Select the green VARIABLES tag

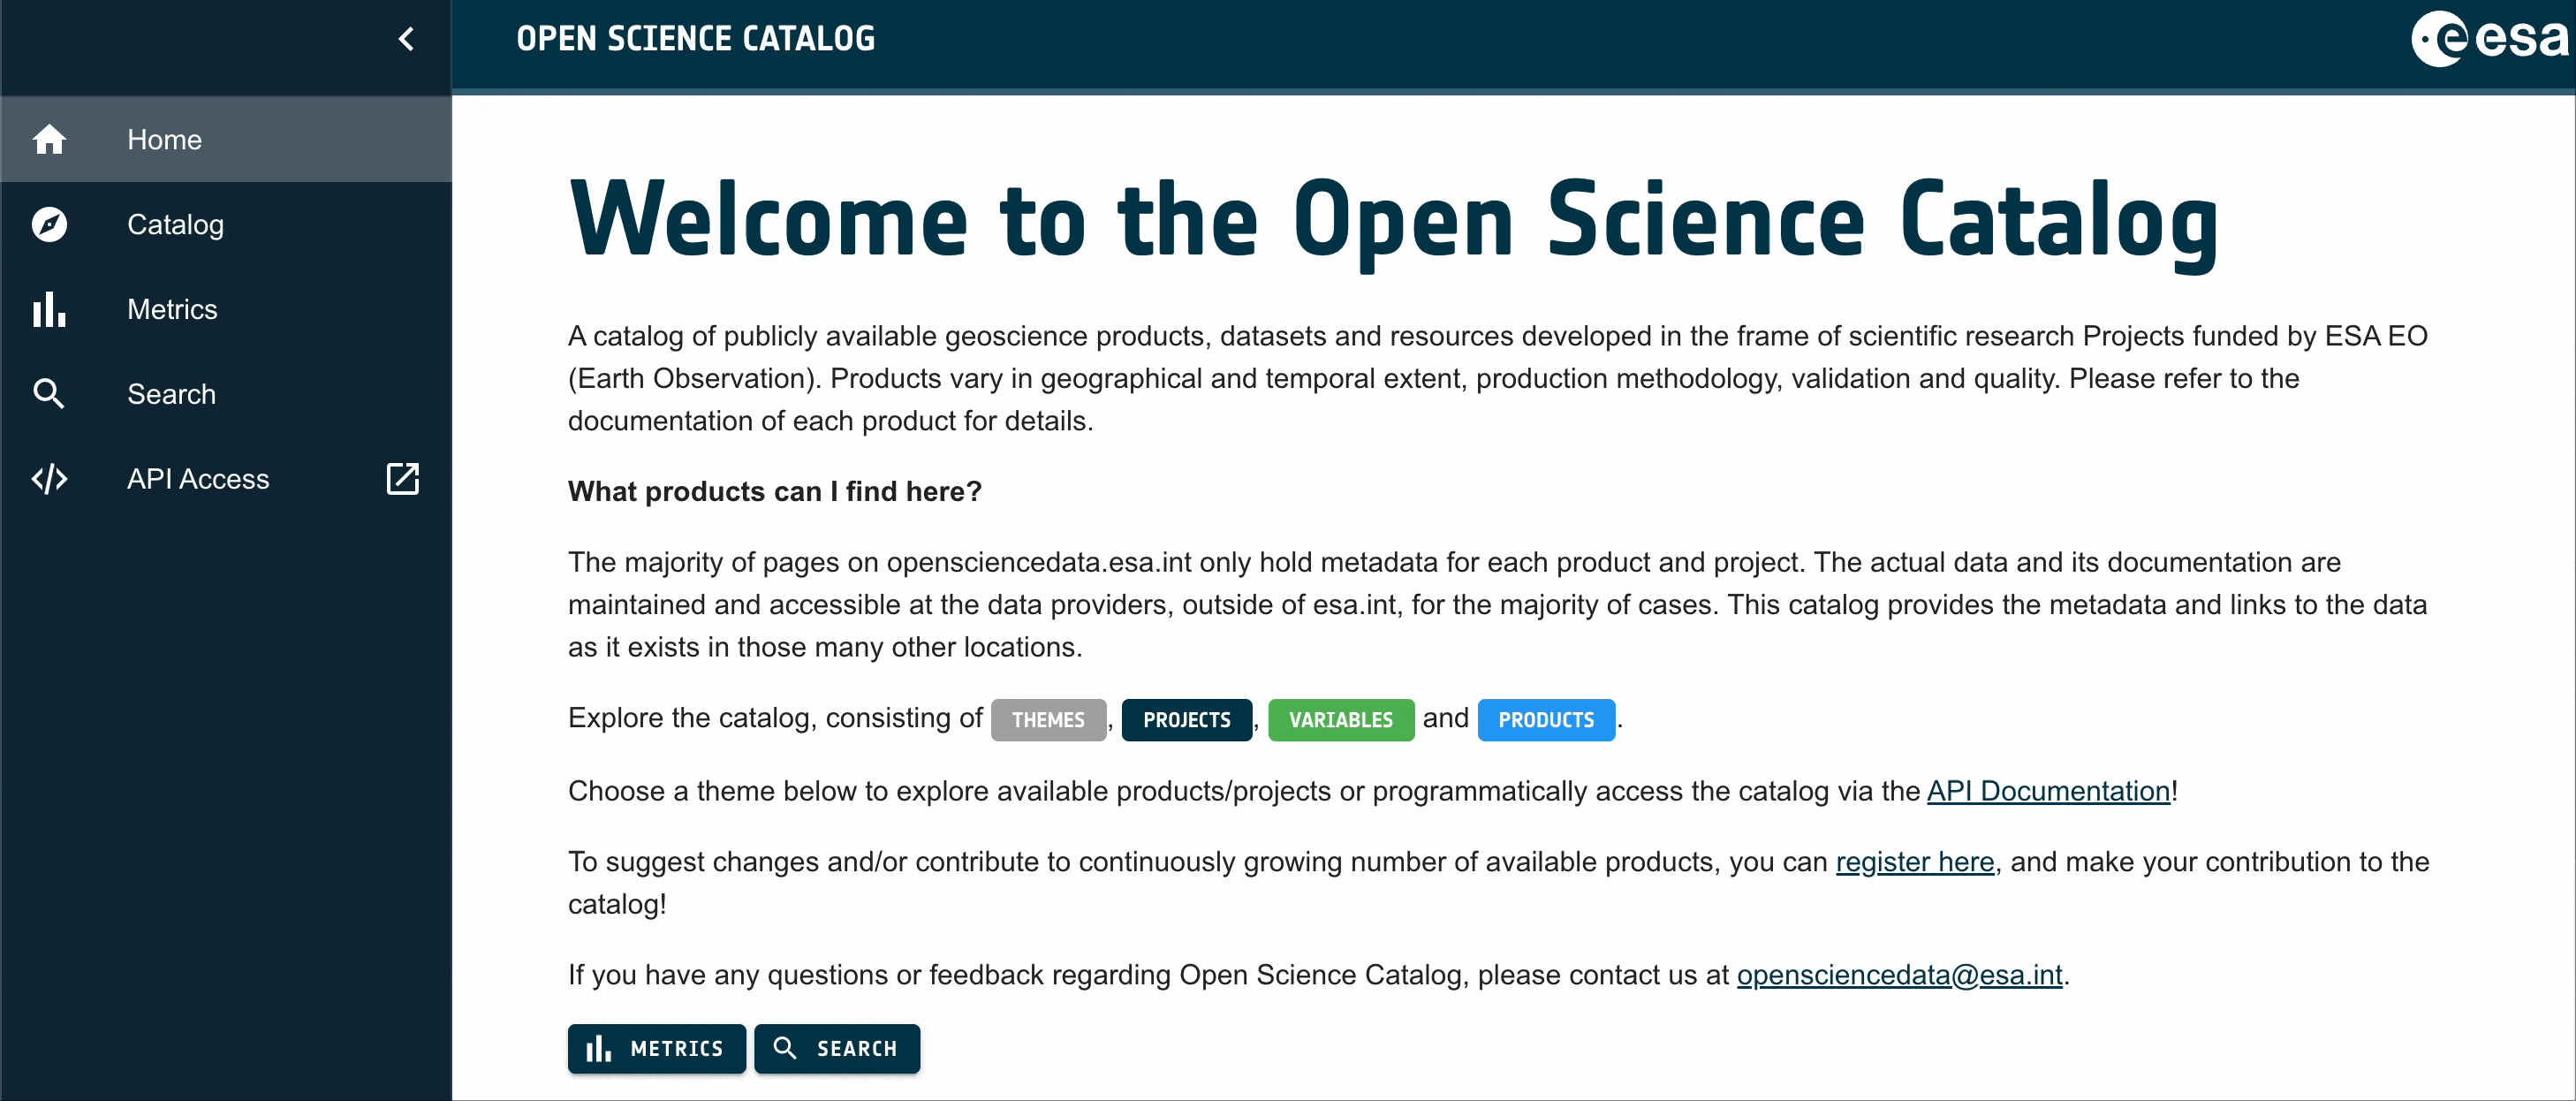click(x=1340, y=719)
